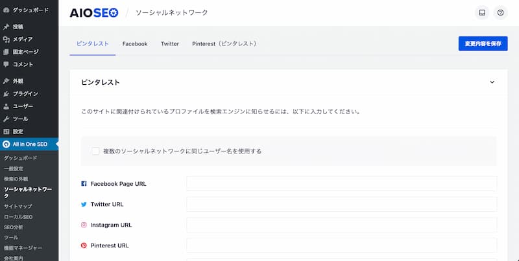Viewport: 519px width, 261px height.
Task: Switch to the Facebook tab
Action: (x=135, y=43)
